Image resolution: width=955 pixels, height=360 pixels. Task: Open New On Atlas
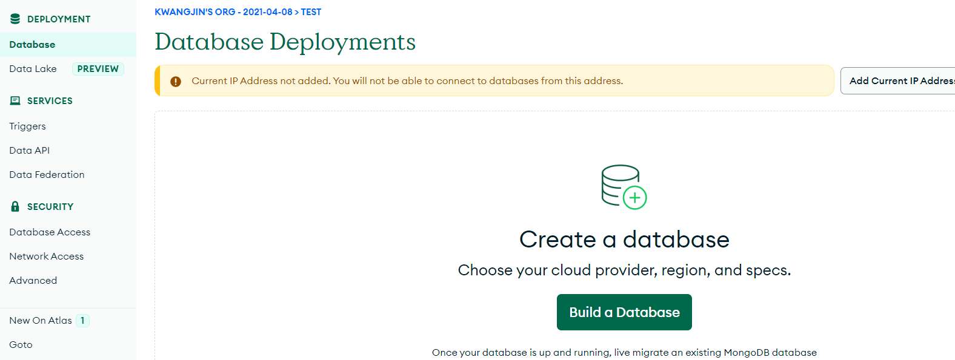tap(41, 320)
